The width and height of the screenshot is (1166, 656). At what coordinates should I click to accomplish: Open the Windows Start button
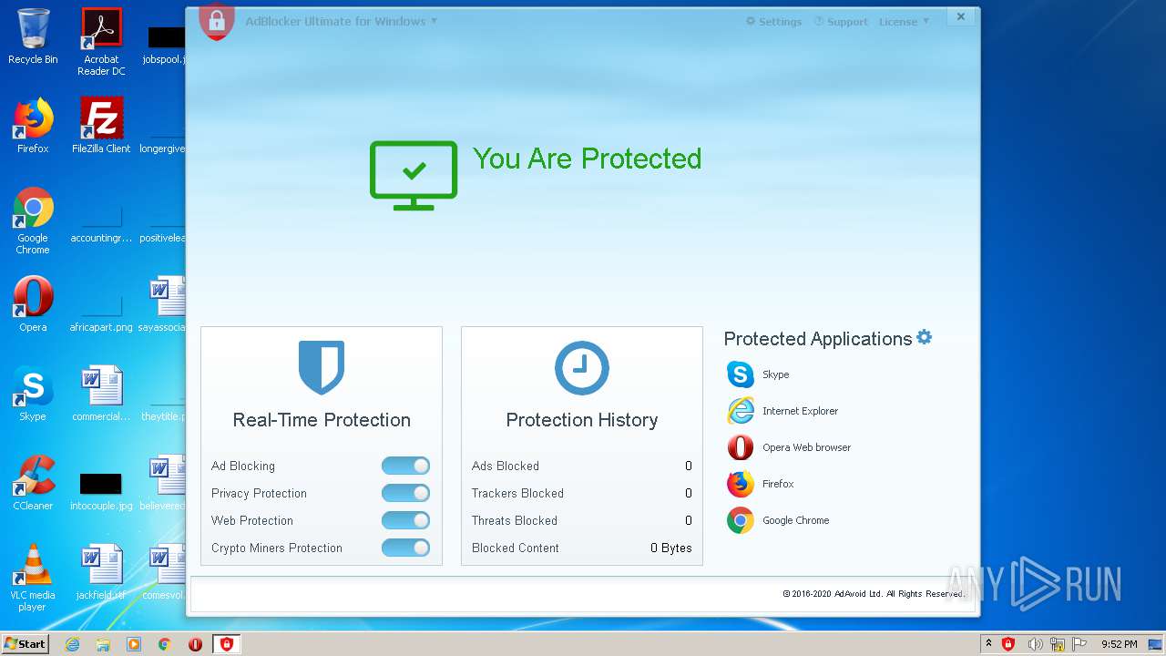point(26,643)
